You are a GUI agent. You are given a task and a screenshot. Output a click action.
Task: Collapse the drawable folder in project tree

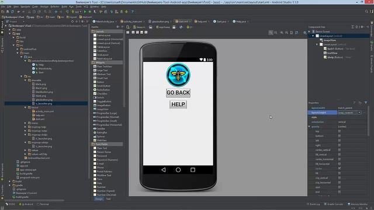25,80
